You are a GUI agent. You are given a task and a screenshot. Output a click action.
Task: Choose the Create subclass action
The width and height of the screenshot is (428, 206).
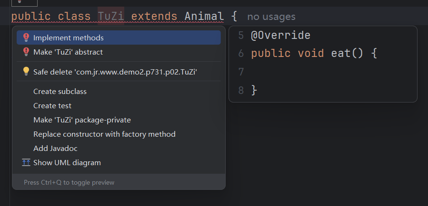(119, 92)
